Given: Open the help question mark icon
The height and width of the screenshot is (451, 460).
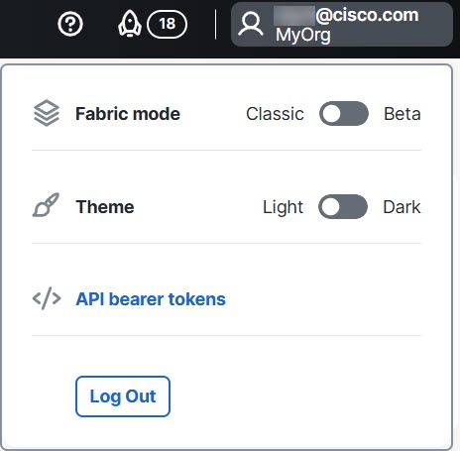Looking at the screenshot, I should (x=70, y=24).
